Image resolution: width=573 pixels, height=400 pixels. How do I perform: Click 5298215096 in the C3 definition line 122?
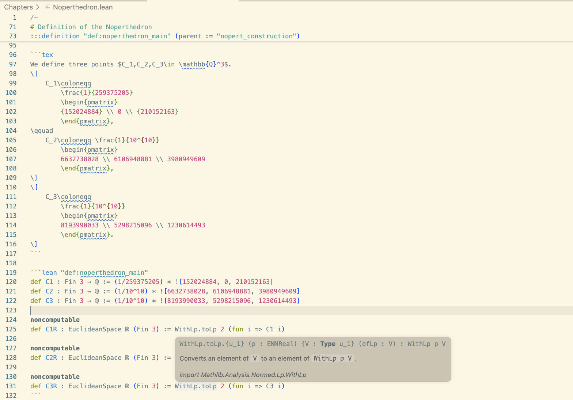(x=232, y=301)
